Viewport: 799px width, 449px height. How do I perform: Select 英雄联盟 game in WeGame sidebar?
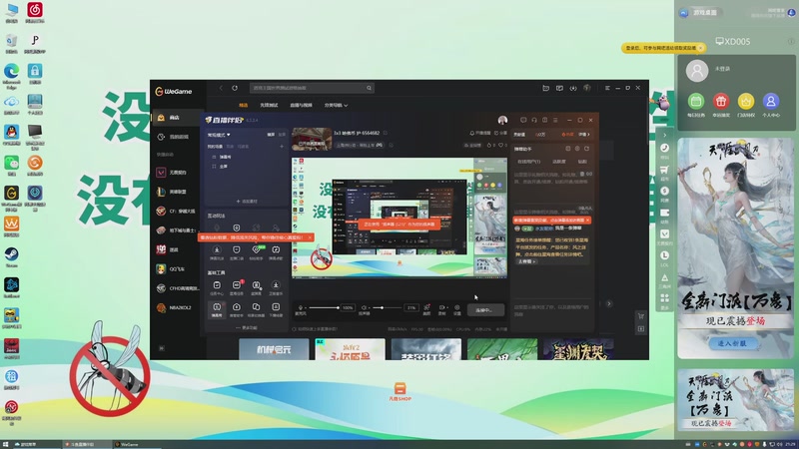pyautogui.click(x=177, y=192)
